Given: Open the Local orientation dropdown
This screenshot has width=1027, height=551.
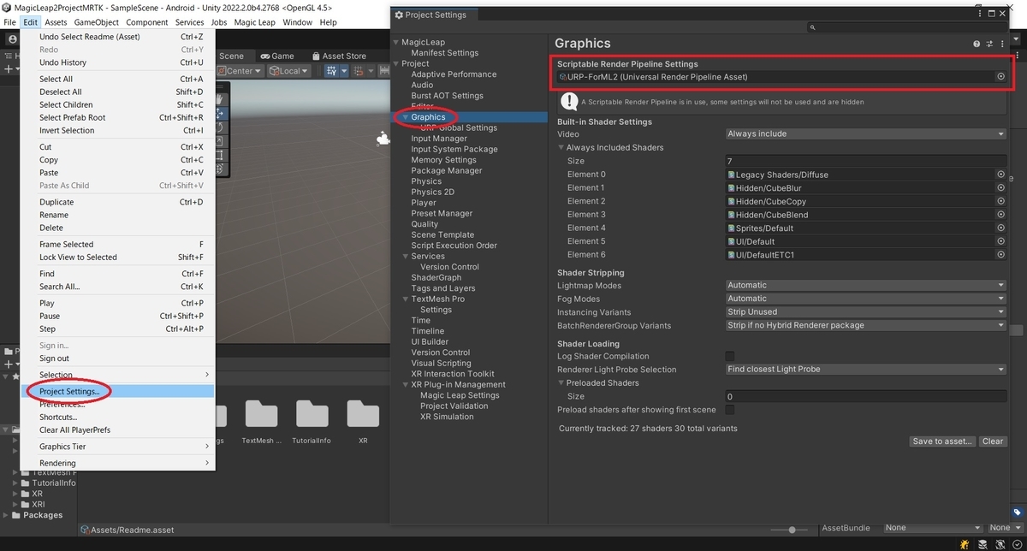Looking at the screenshot, I should click(288, 71).
